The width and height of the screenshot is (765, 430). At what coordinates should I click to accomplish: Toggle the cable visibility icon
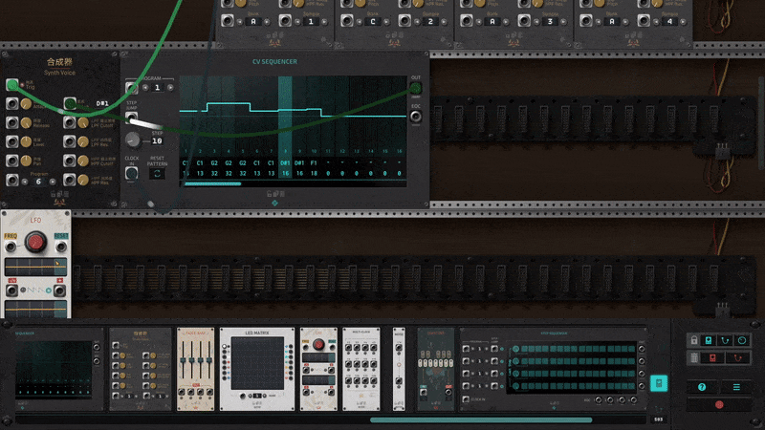tap(725, 340)
